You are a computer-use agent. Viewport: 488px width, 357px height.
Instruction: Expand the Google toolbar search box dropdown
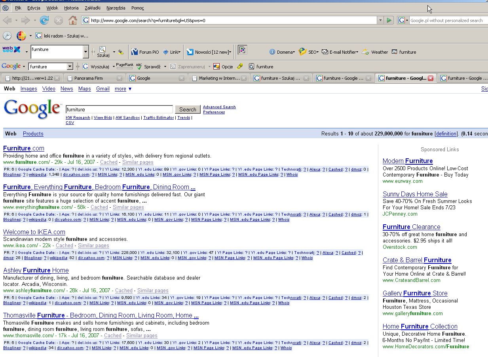[x=70, y=66]
